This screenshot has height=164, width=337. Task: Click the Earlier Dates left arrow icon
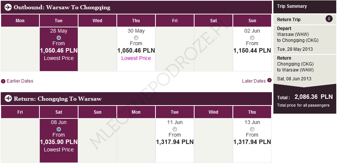[x=3, y=81]
